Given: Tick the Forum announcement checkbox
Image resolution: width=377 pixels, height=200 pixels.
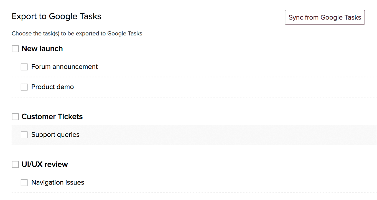Looking at the screenshot, I should click(x=24, y=67).
